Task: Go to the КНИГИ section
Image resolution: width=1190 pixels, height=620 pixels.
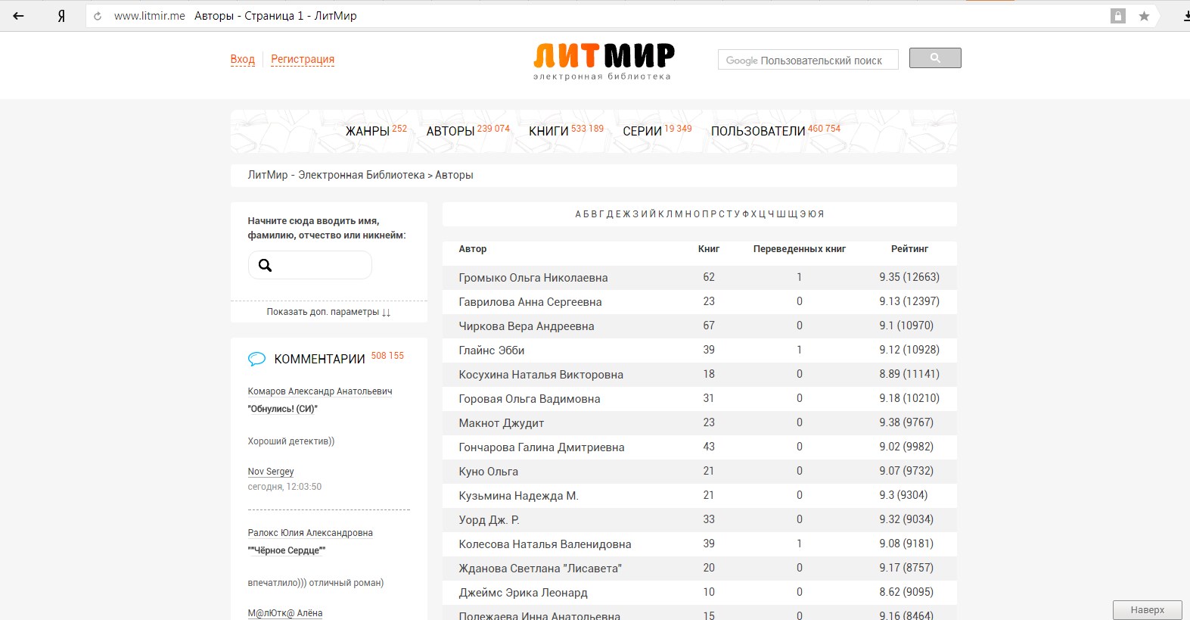Action: click(x=548, y=131)
